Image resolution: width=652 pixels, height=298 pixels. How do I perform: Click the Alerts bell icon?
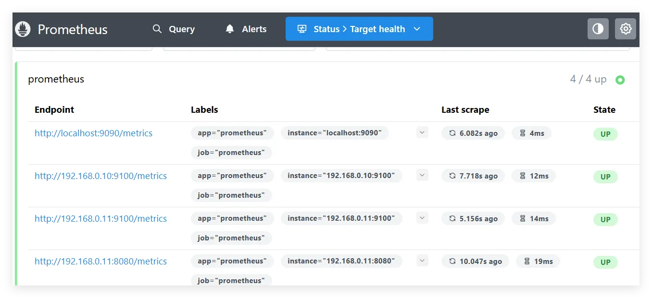coord(230,29)
